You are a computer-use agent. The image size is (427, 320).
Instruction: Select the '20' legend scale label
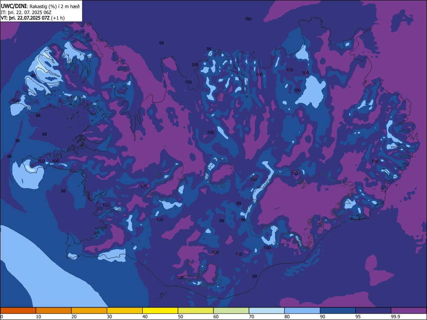pyautogui.click(x=74, y=317)
